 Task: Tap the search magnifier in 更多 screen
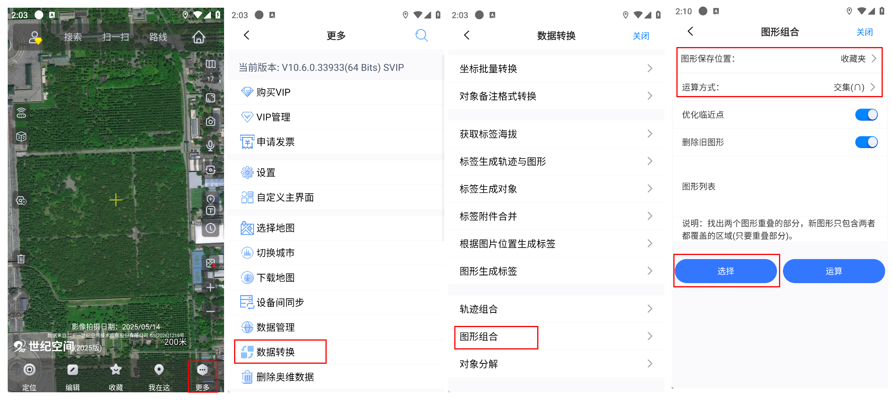[x=422, y=35]
